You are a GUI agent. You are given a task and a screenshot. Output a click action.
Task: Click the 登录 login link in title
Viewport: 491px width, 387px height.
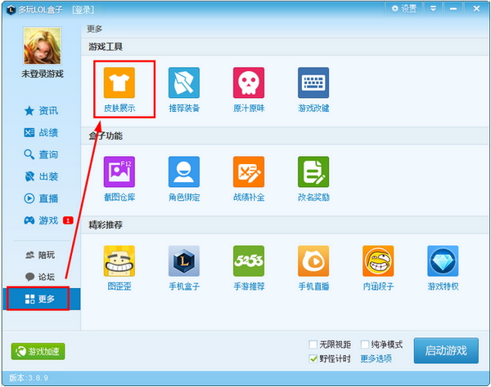pyautogui.click(x=83, y=10)
